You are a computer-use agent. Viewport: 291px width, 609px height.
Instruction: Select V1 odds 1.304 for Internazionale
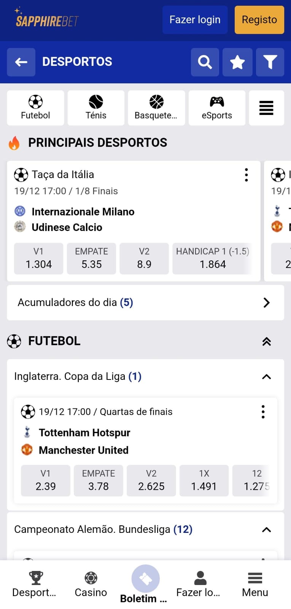38,259
